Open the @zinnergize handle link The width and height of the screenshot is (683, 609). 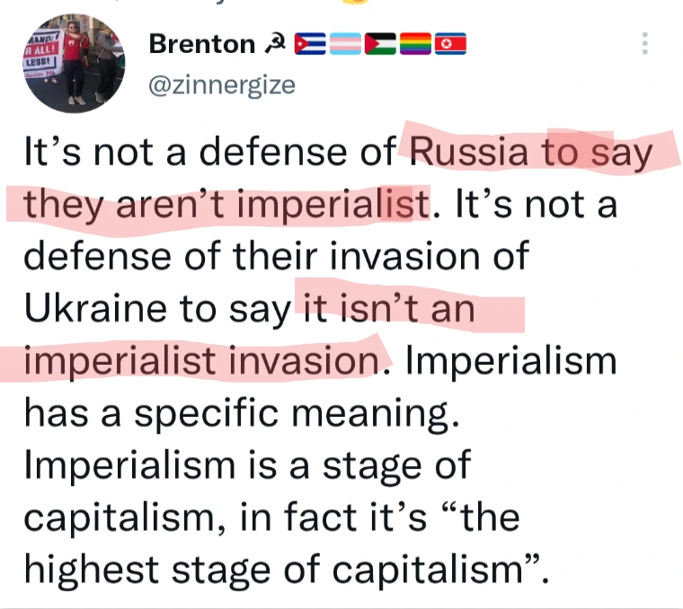point(220,85)
